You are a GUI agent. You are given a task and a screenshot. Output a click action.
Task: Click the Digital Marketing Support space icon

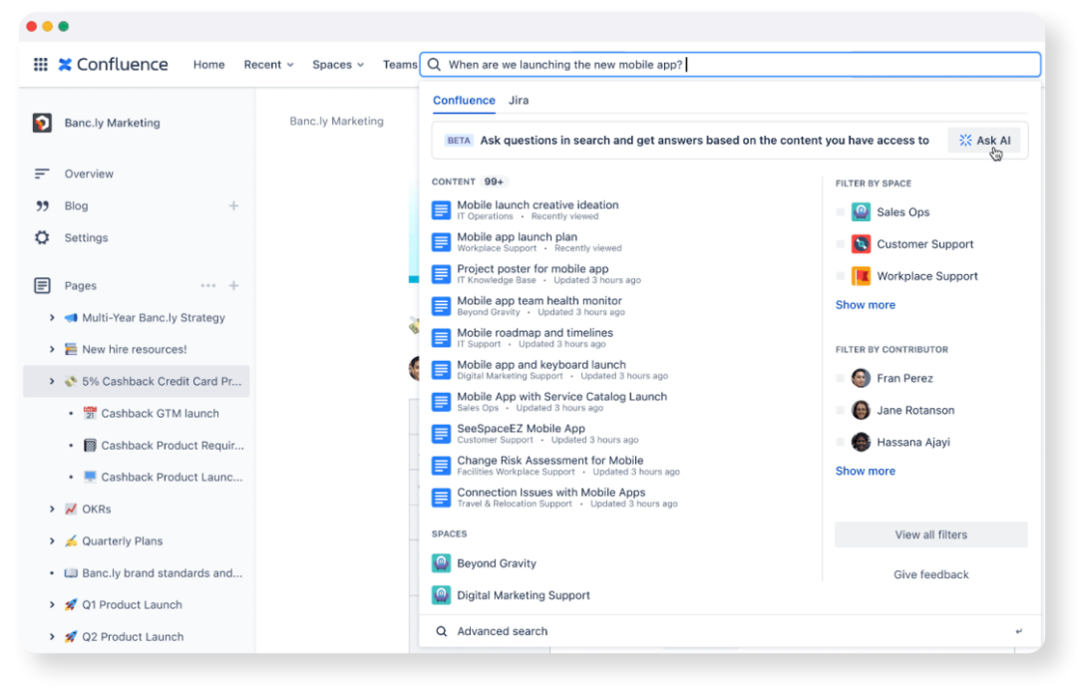[x=441, y=595]
